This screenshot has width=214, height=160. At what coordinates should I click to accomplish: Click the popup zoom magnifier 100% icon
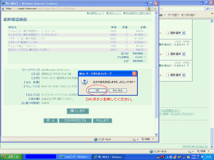coord(143,139)
